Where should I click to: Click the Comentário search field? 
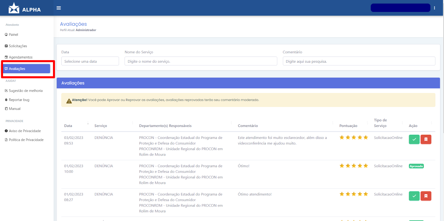(359, 61)
